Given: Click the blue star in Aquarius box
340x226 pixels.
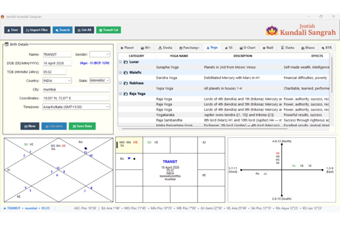Looking at the screenshot, I should 129,158.
